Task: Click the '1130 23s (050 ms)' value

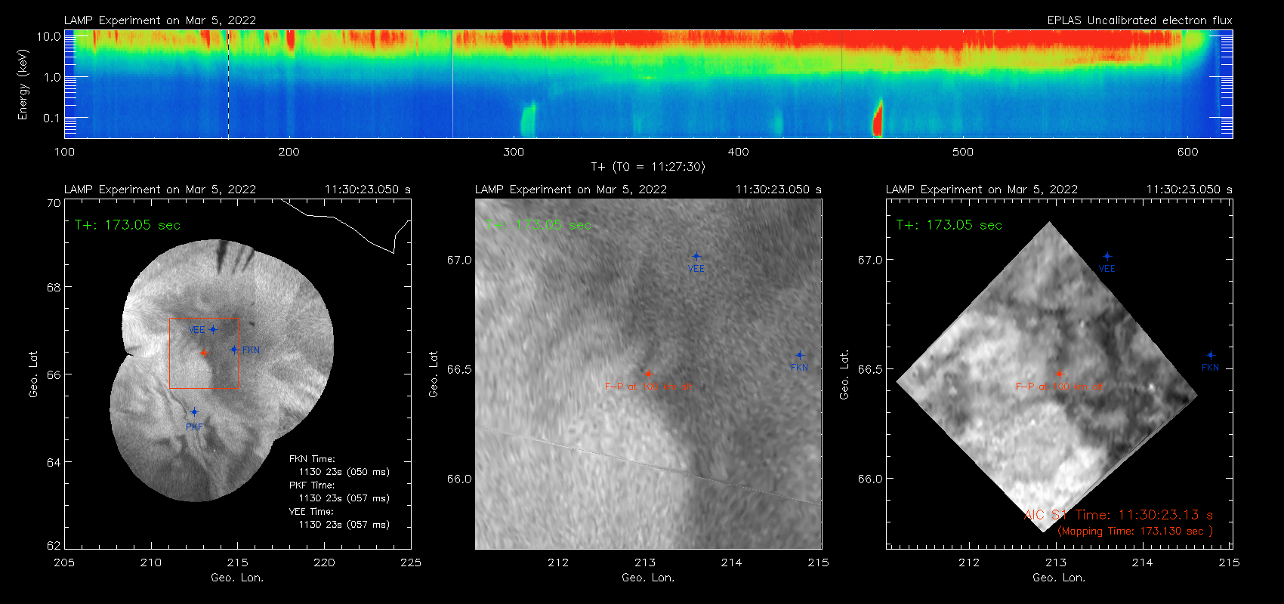Action: coord(344,472)
